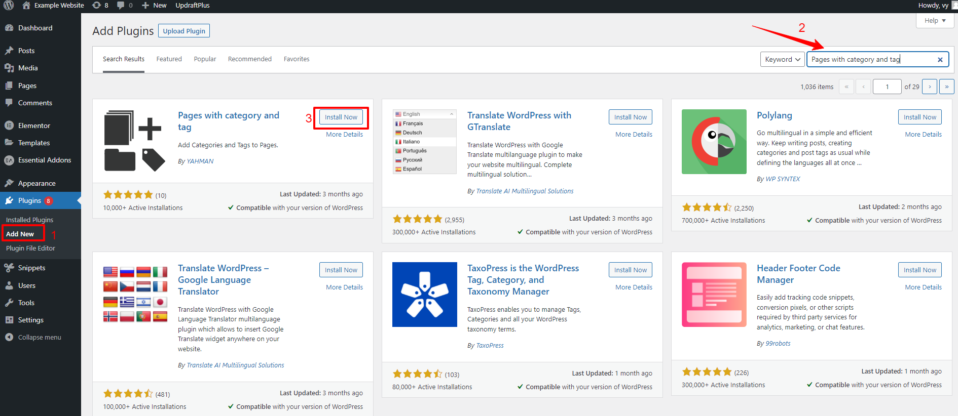Image resolution: width=958 pixels, height=416 pixels.
Task: Open the Snippets scissors icon
Action: 9,268
